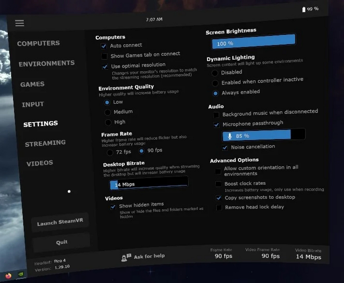Image resolution: width=344 pixels, height=283 pixels.
Task: Click the Ask for help chat icon
Action: [126, 257]
